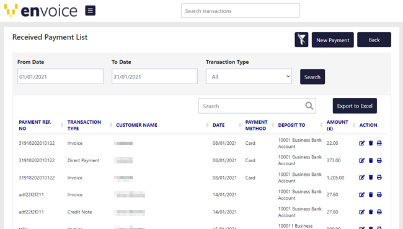This screenshot has width=403, height=229.
Task: Delete the 373.00 Direct Payment row
Action: point(371,160)
